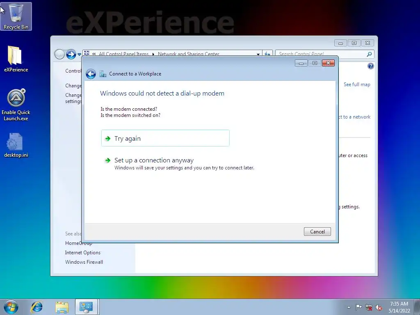The image size is (420, 315).
Task: Click the network status tray icon
Action: 369,307
